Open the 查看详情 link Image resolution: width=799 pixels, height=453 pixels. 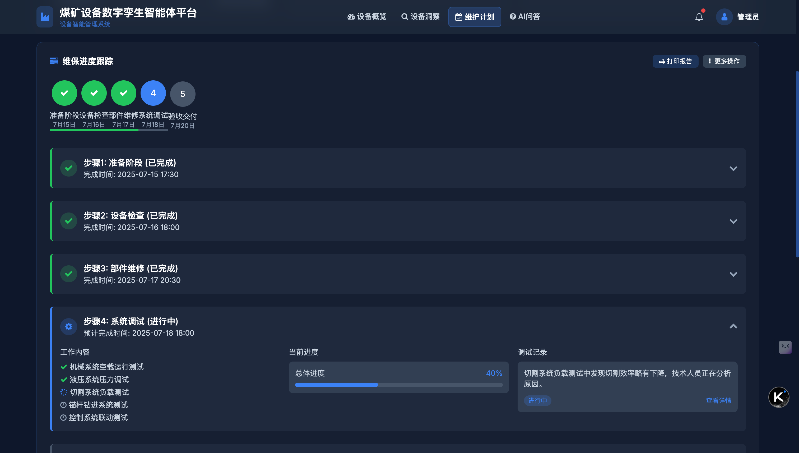point(718,400)
